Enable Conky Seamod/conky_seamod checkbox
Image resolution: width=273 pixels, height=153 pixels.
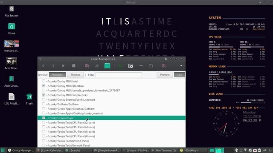point(44,99)
